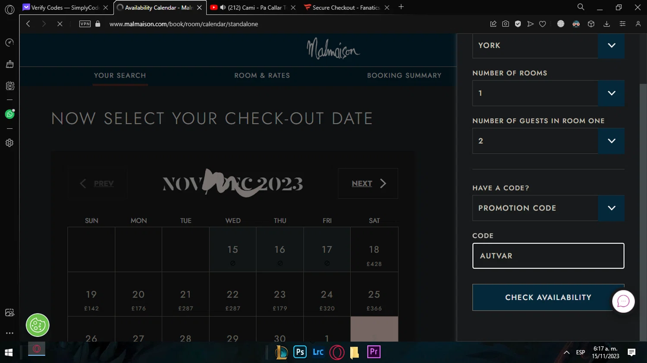Screen dimensions: 647x363
Task: Open Opera menu logo button
Action: click(9, 9)
